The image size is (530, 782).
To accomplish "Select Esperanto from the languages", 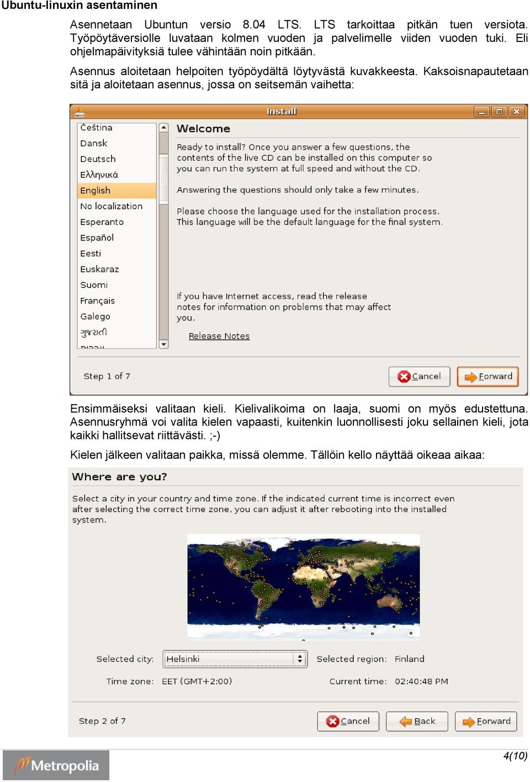I will pyautogui.click(x=117, y=222).
